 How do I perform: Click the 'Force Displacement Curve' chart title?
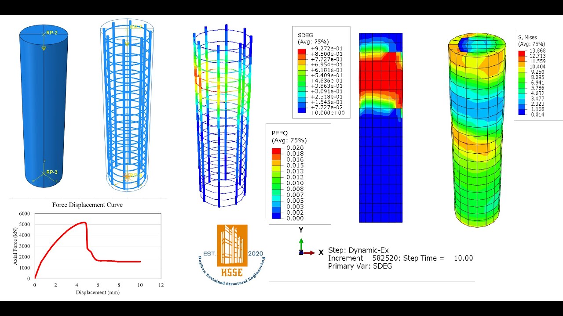pyautogui.click(x=88, y=205)
